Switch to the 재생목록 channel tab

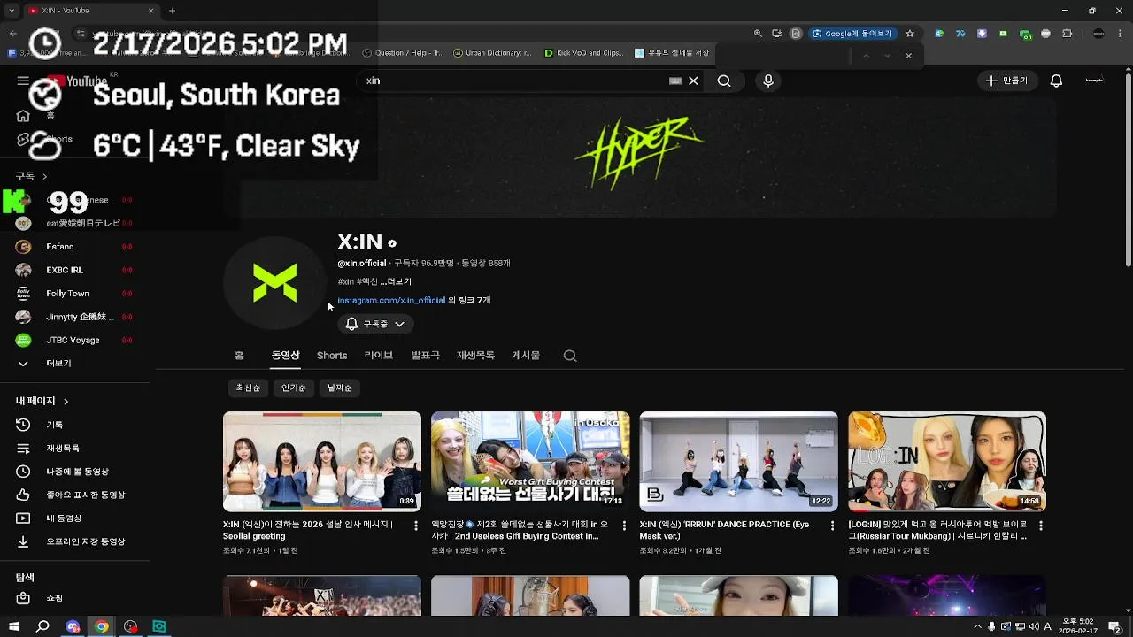[x=475, y=356]
